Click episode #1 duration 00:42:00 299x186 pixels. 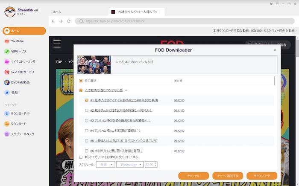pyautogui.click(x=179, y=100)
